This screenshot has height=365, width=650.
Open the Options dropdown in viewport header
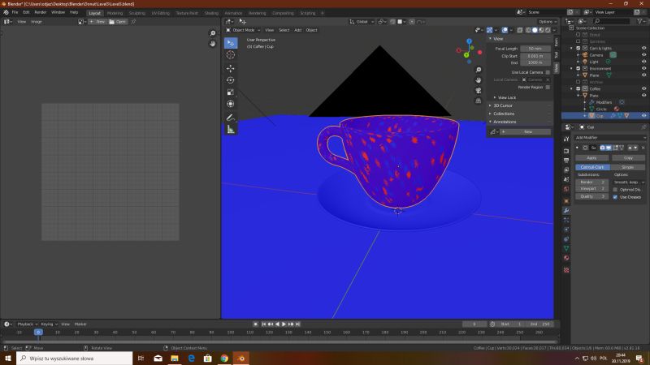547,22
